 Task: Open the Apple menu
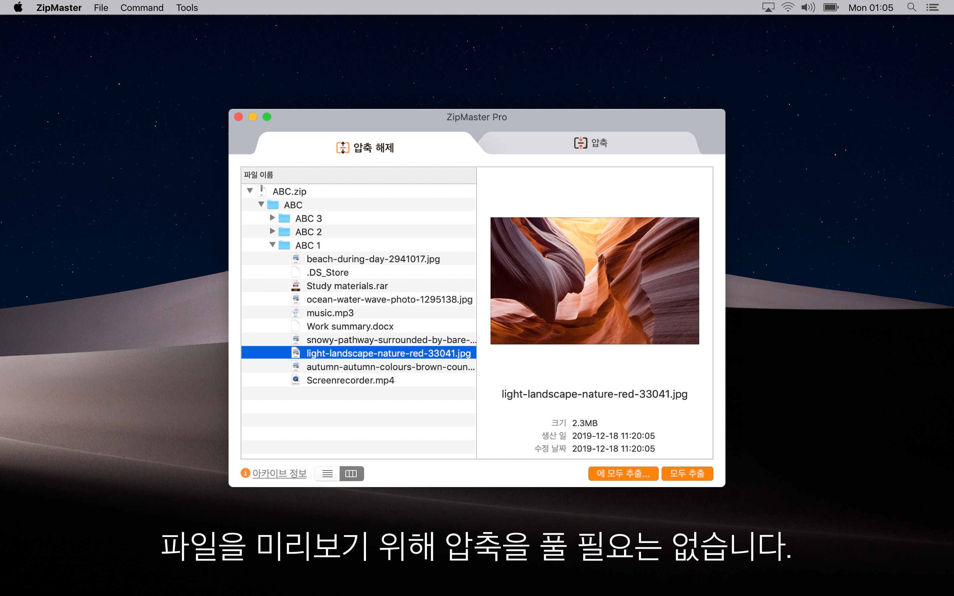[18, 8]
